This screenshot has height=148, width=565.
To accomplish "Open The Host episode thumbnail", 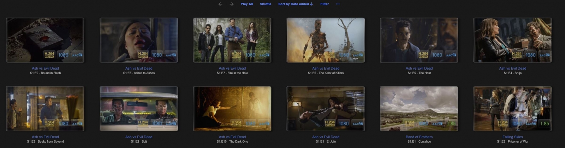I will click(x=419, y=40).
